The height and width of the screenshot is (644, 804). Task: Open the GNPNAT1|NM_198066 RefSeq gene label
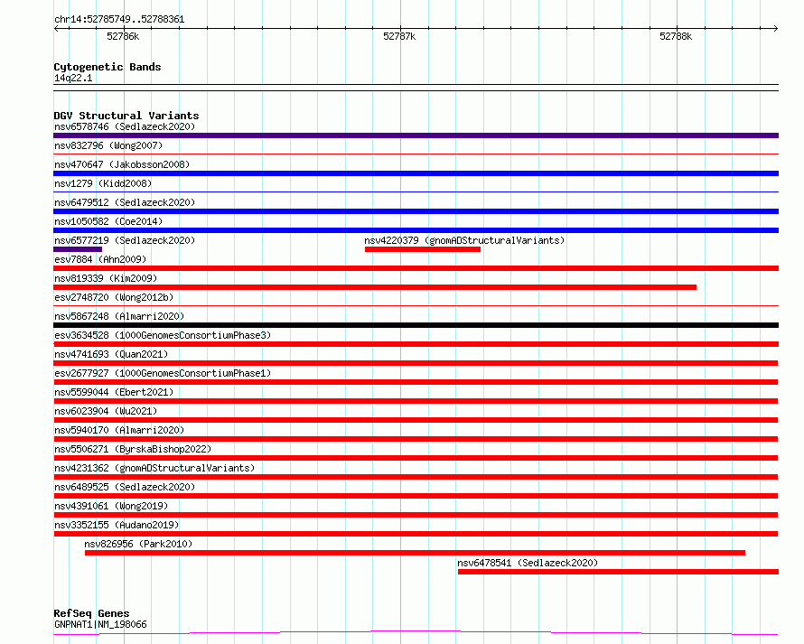pos(100,624)
